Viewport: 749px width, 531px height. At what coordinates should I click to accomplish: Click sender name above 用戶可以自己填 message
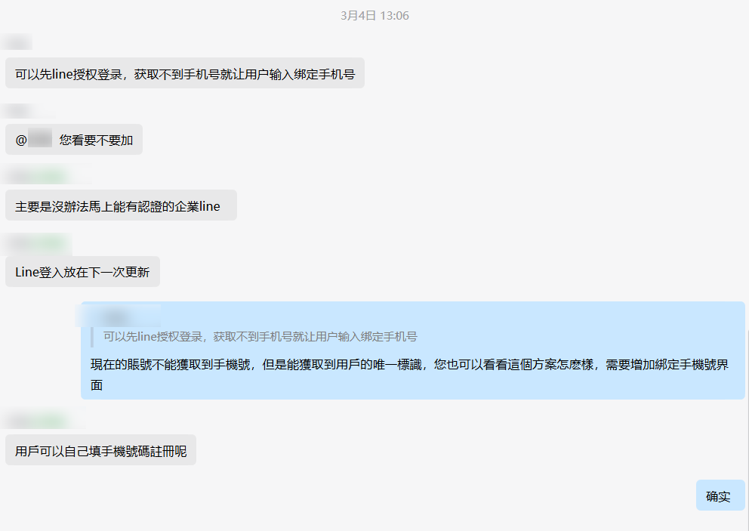pyautogui.click(x=43, y=421)
